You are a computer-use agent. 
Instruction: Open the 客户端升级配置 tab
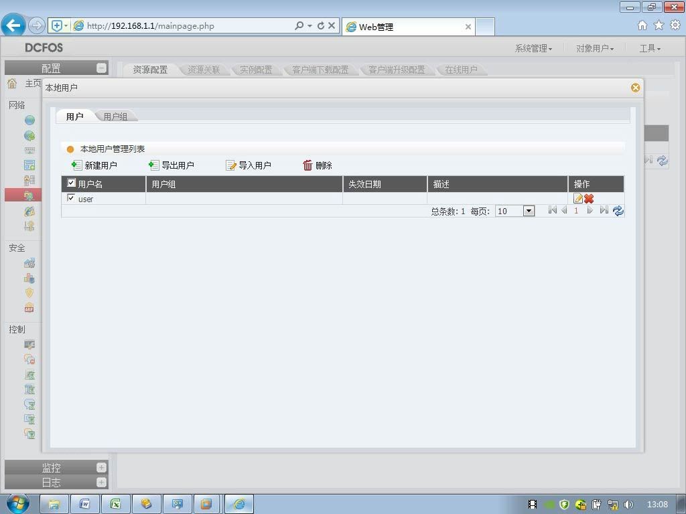(x=397, y=70)
